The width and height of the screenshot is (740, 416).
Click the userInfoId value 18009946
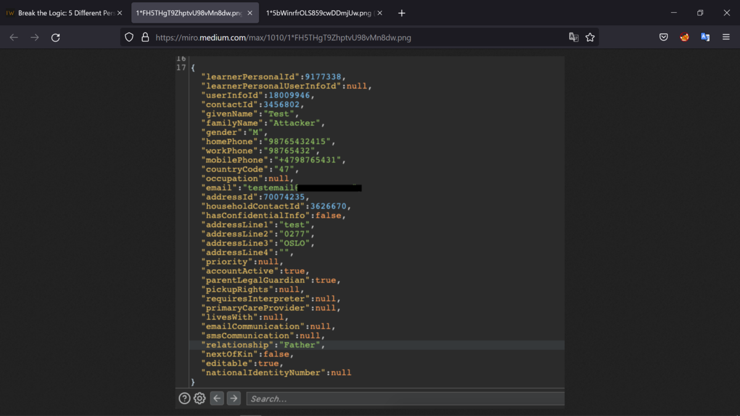point(289,95)
